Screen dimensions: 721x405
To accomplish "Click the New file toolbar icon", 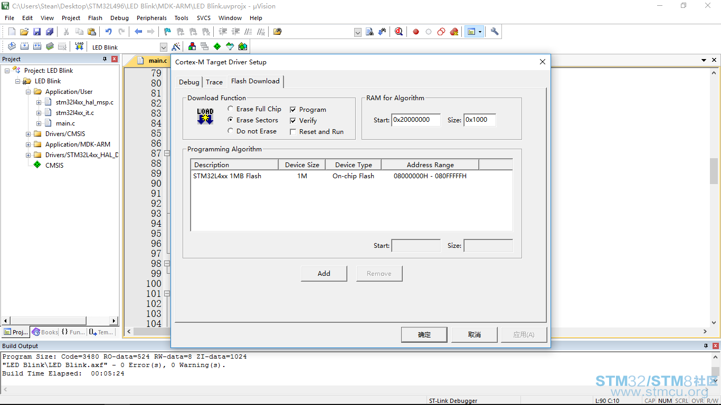I will point(12,32).
